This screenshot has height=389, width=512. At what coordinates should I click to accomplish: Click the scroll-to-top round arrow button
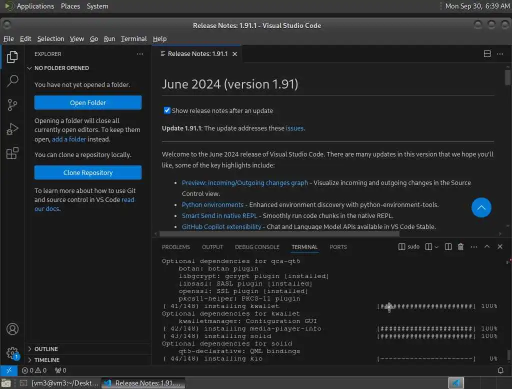[481, 207]
